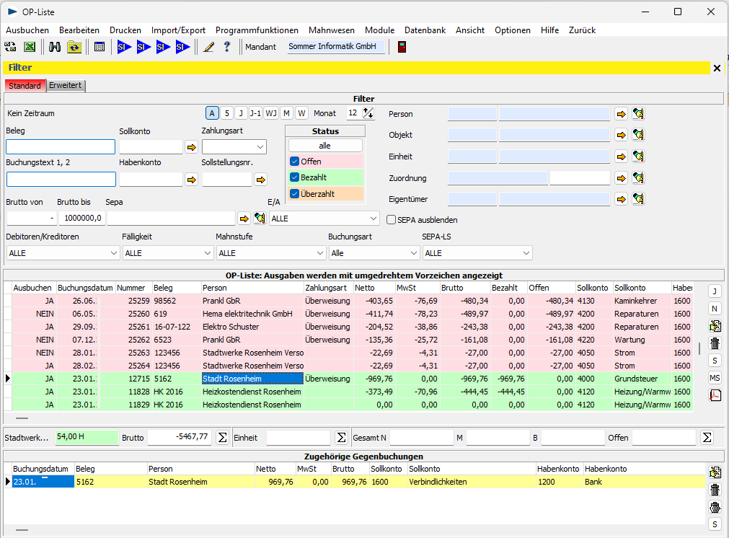Open the Zahlungsart dropdown
The image size is (729, 538).
234,147
